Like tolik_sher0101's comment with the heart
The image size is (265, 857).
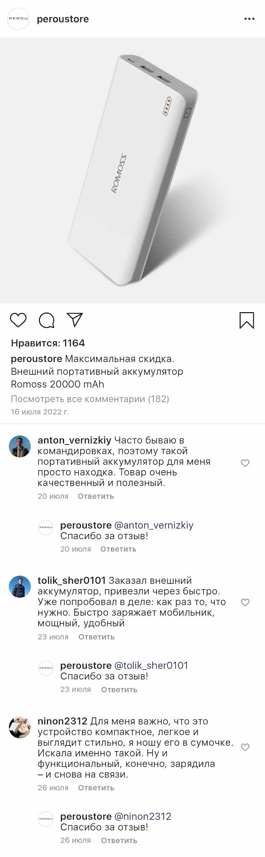point(245,602)
